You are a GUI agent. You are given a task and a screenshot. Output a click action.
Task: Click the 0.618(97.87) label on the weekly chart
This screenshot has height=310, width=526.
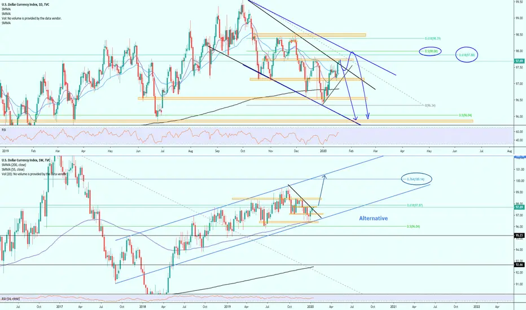415,205
